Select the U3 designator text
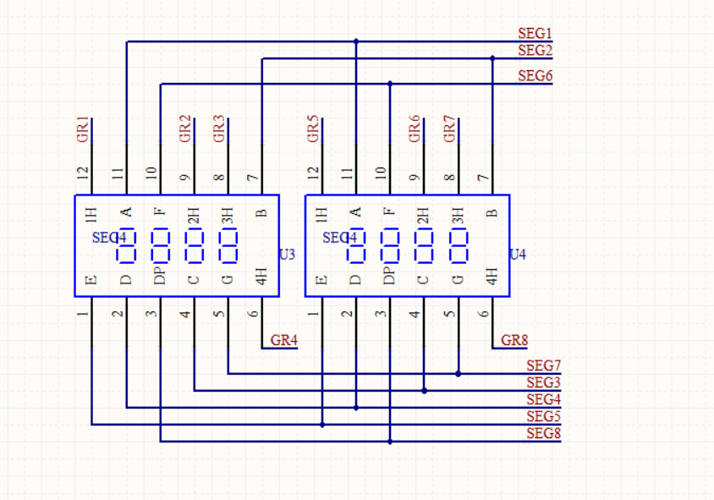714x500 pixels. click(x=287, y=255)
